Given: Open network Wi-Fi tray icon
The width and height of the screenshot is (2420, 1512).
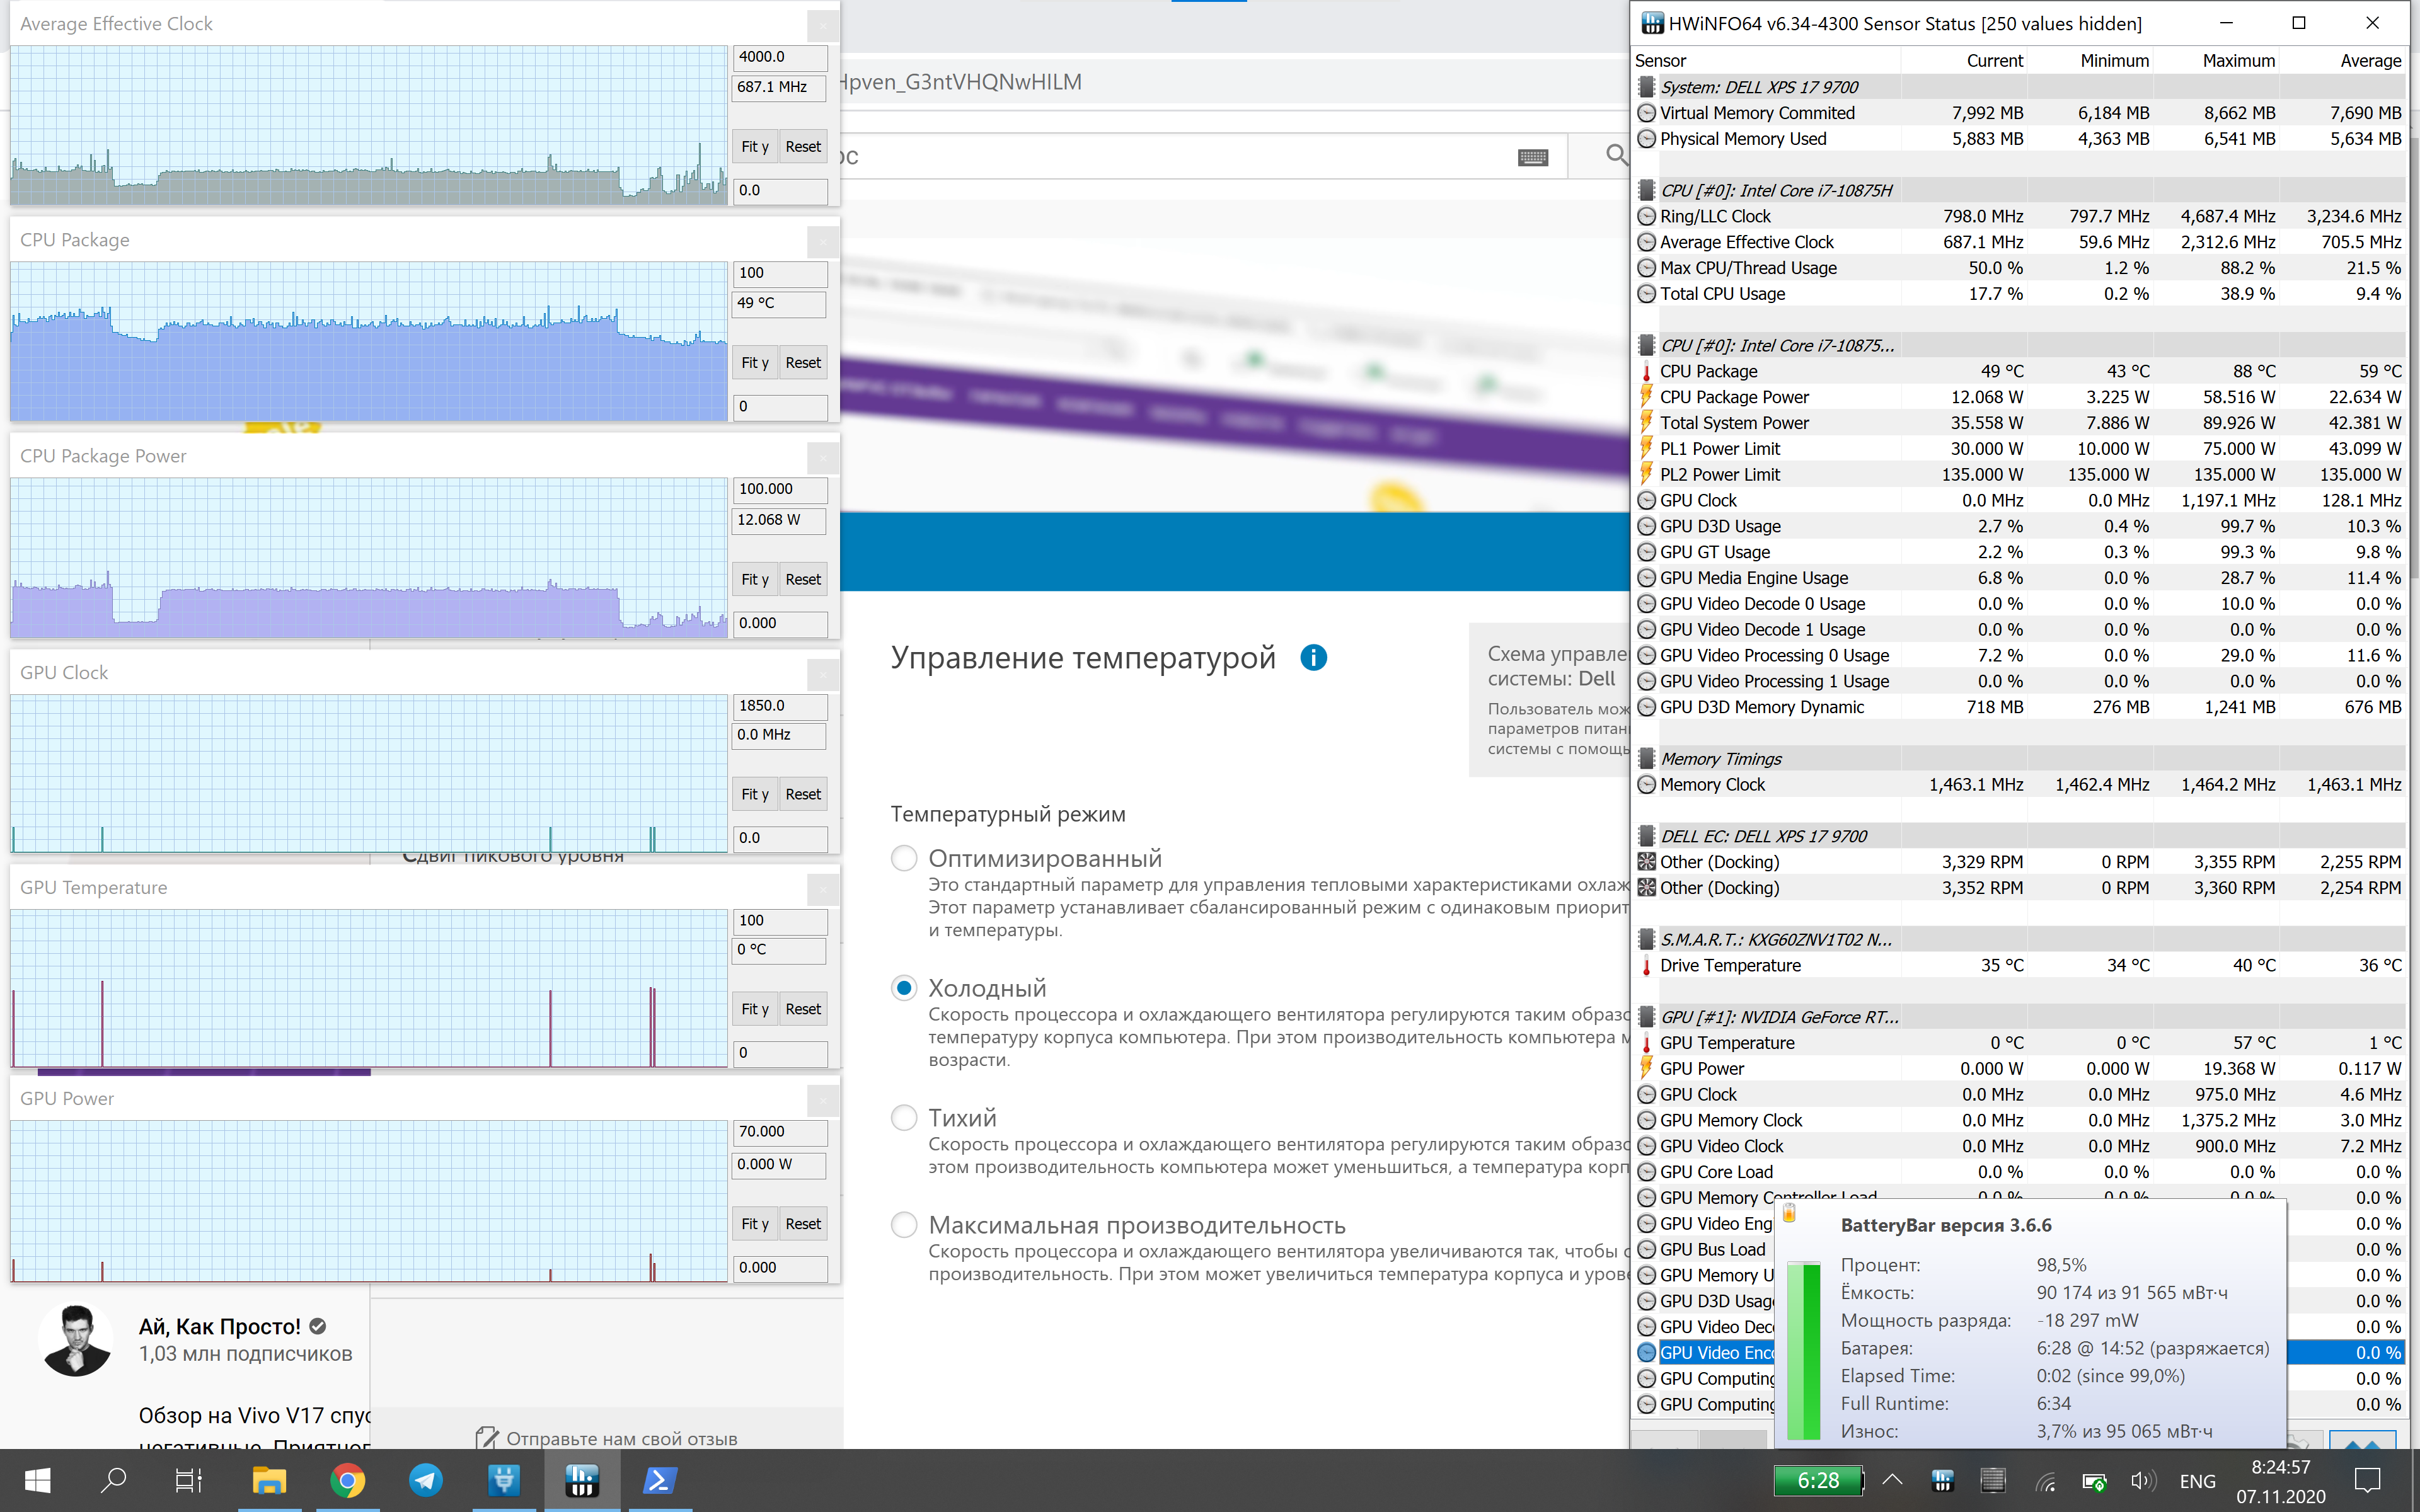Looking at the screenshot, I should pos(2046,1481).
